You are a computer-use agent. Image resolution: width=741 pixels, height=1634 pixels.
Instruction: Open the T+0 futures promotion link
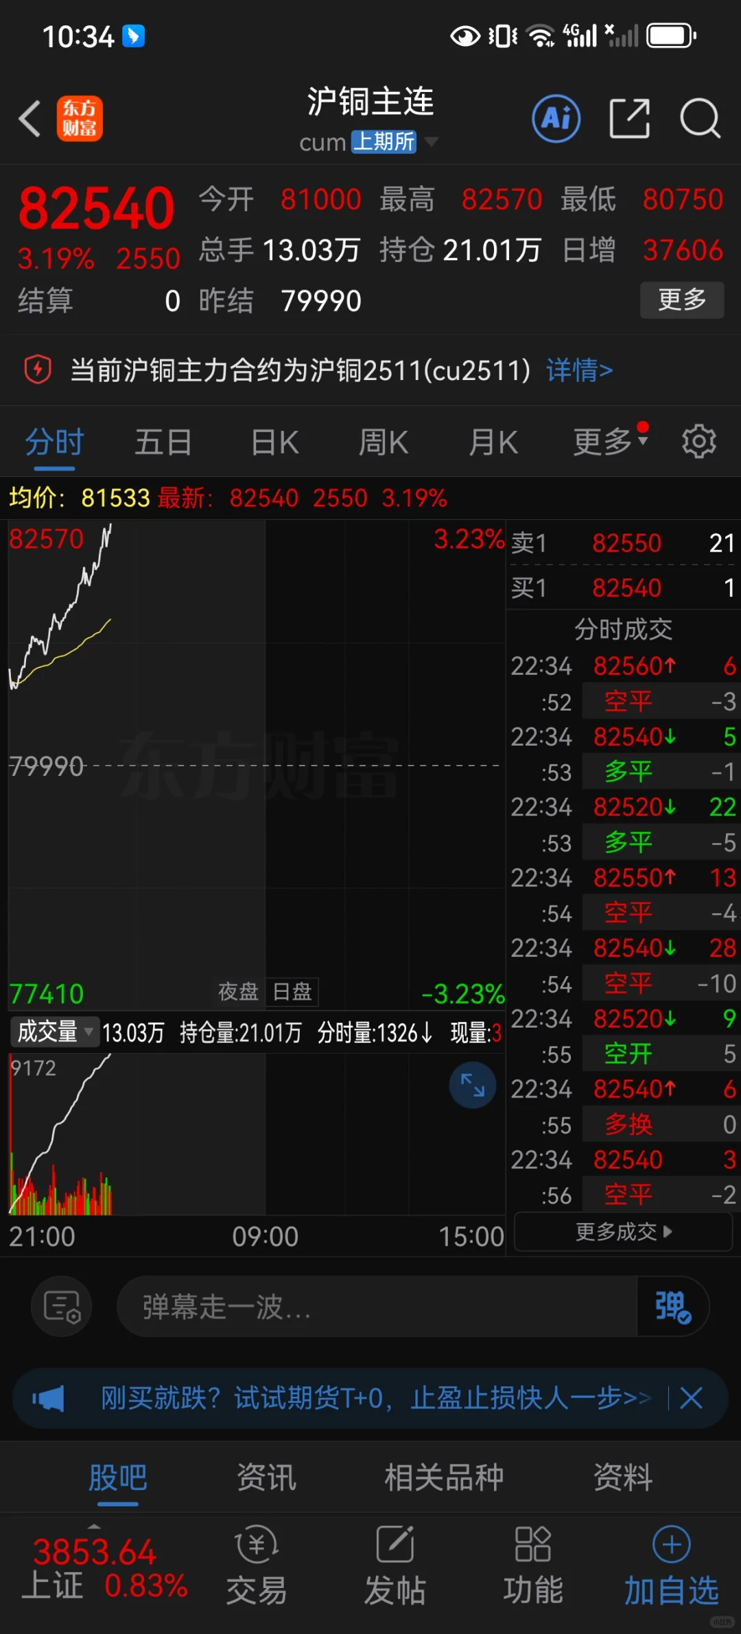pyautogui.click(x=375, y=1397)
